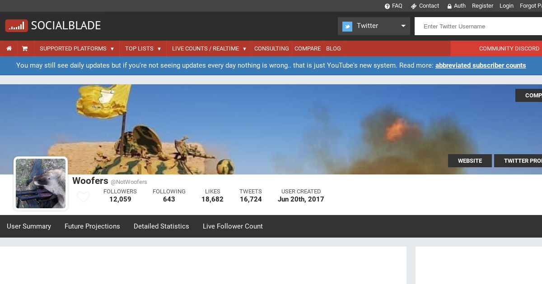Click the FAQ question mark icon
The width and height of the screenshot is (542, 284).
387,6
